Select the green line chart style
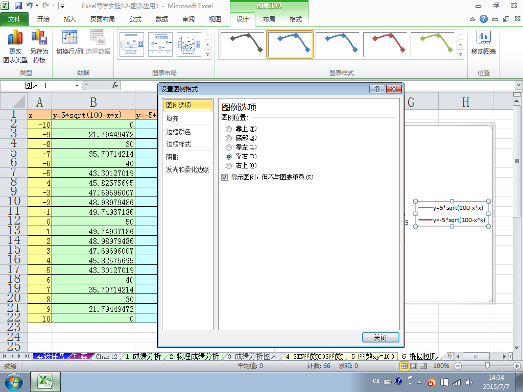Screen dimensions: 523x392 [x=434, y=44]
